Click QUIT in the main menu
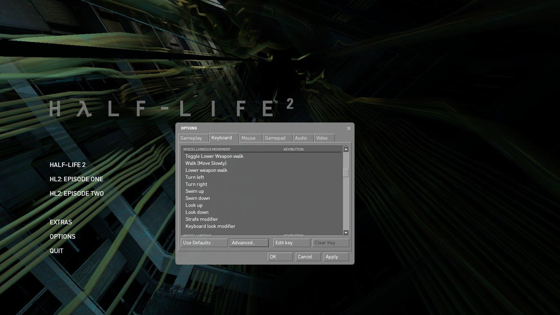This screenshot has width=560, height=315. (x=56, y=251)
